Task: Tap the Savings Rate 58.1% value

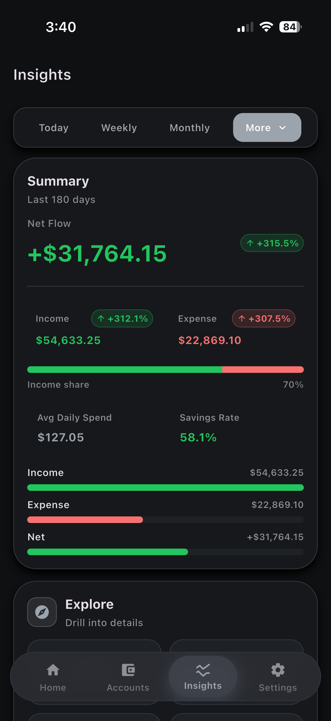Action: pyautogui.click(x=198, y=437)
